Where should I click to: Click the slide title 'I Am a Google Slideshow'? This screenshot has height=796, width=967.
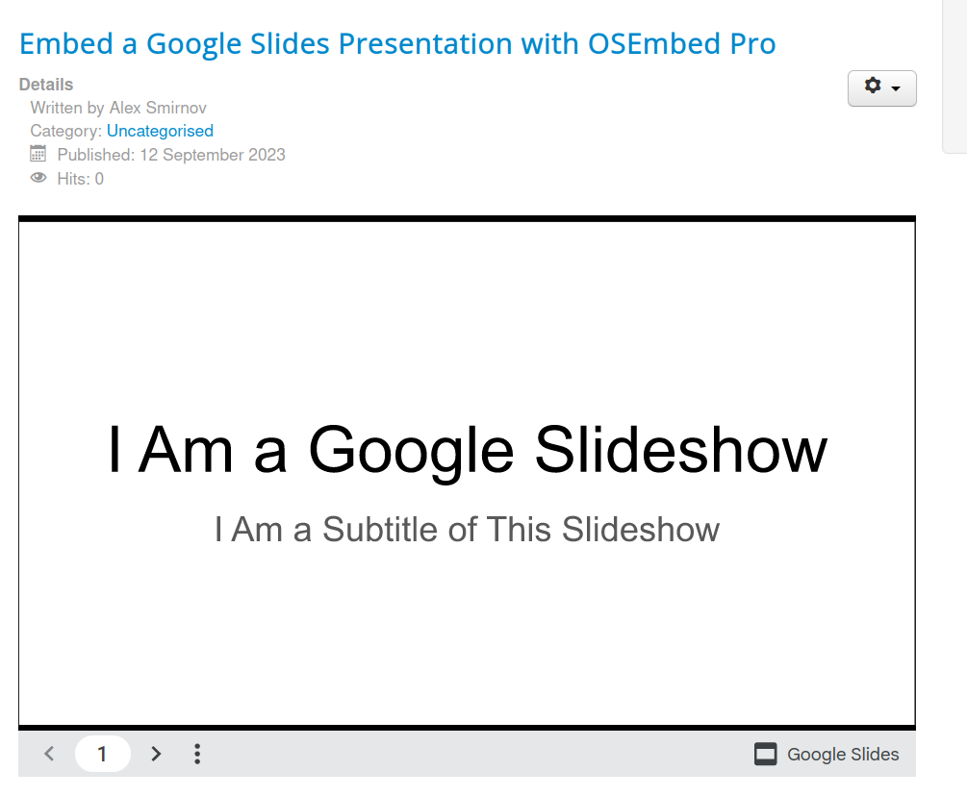click(x=467, y=452)
